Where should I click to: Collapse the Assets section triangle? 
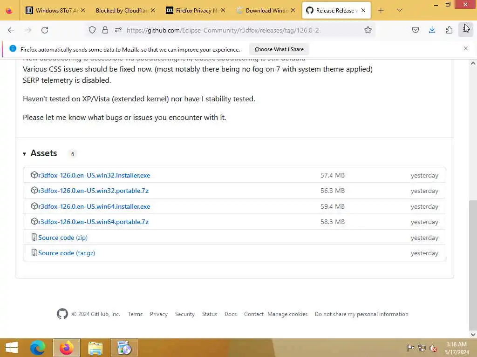(x=24, y=154)
